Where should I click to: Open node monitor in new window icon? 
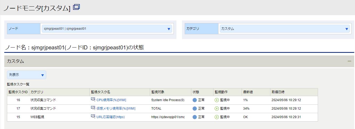coord(76,7)
